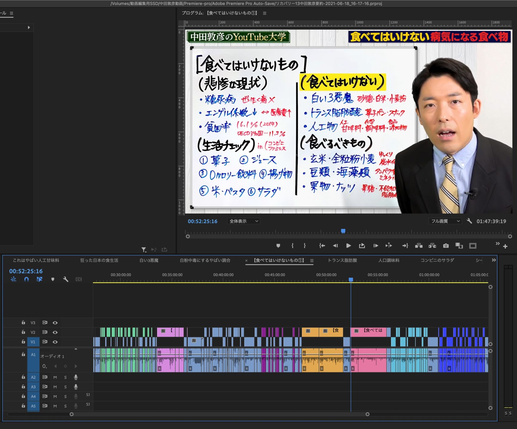Open Program monitor settings wrench
The width and height of the screenshot is (517, 429).
click(469, 221)
